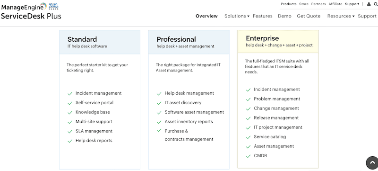Open Support link in top utility bar
Screen dimensions: 378x171
pyautogui.click(x=352, y=4)
